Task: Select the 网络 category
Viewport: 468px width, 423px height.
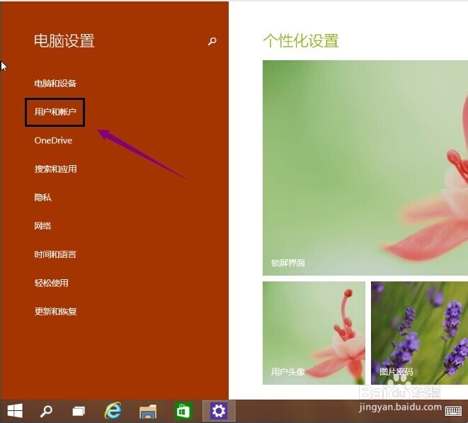Action: pyautogui.click(x=42, y=226)
